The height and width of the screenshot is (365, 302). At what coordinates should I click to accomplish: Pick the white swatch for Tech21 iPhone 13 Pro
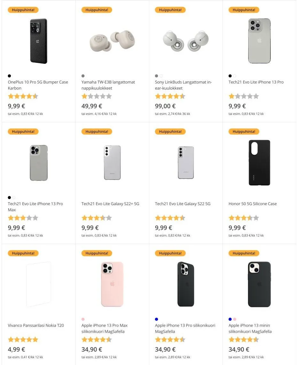(235, 76)
